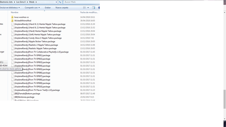
Task: Select the Los Sims 4 breadcrumb segment
Action: [21, 2]
